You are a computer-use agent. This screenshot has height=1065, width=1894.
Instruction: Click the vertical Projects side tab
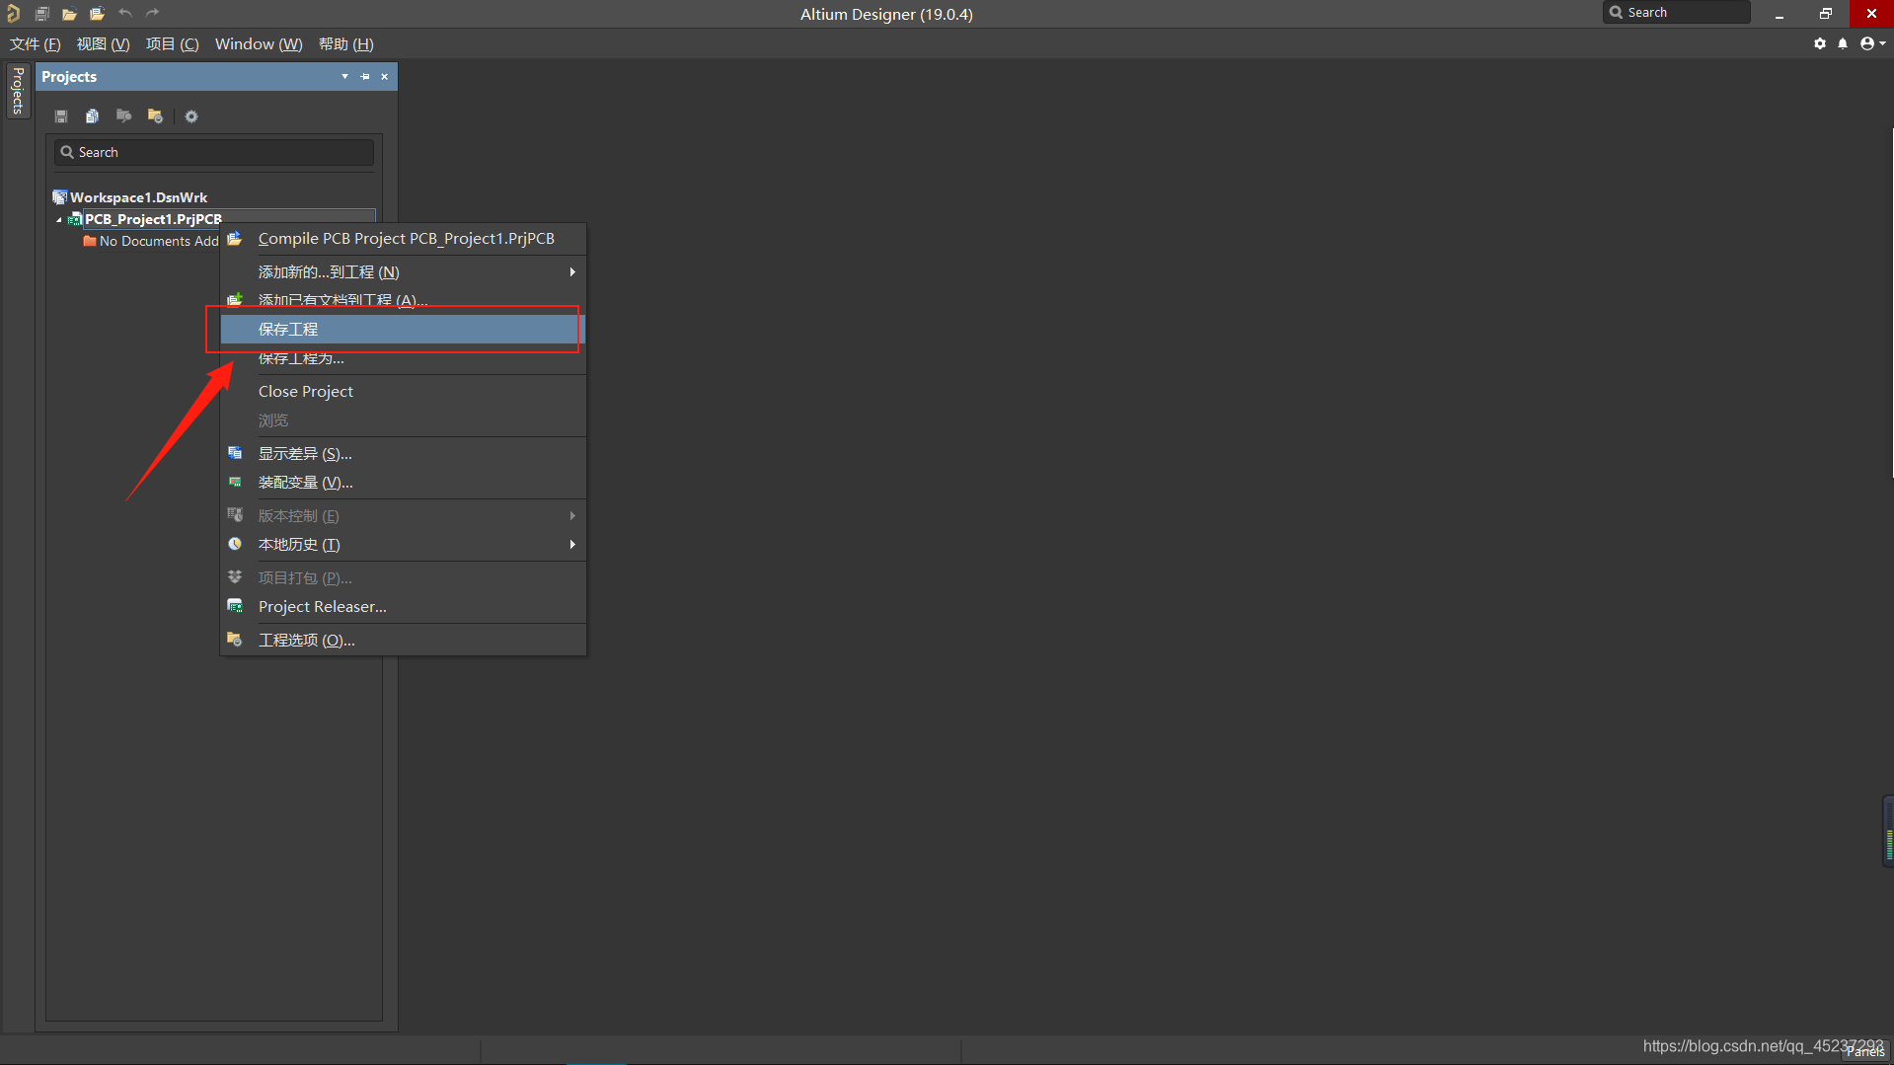pyautogui.click(x=18, y=91)
